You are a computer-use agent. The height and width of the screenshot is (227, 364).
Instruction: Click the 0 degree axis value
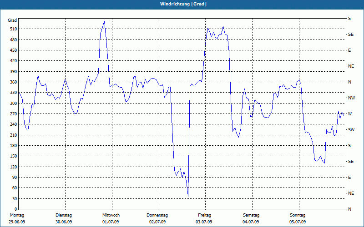pos(15,209)
